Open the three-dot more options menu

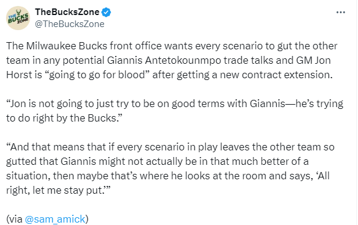[341, 12]
